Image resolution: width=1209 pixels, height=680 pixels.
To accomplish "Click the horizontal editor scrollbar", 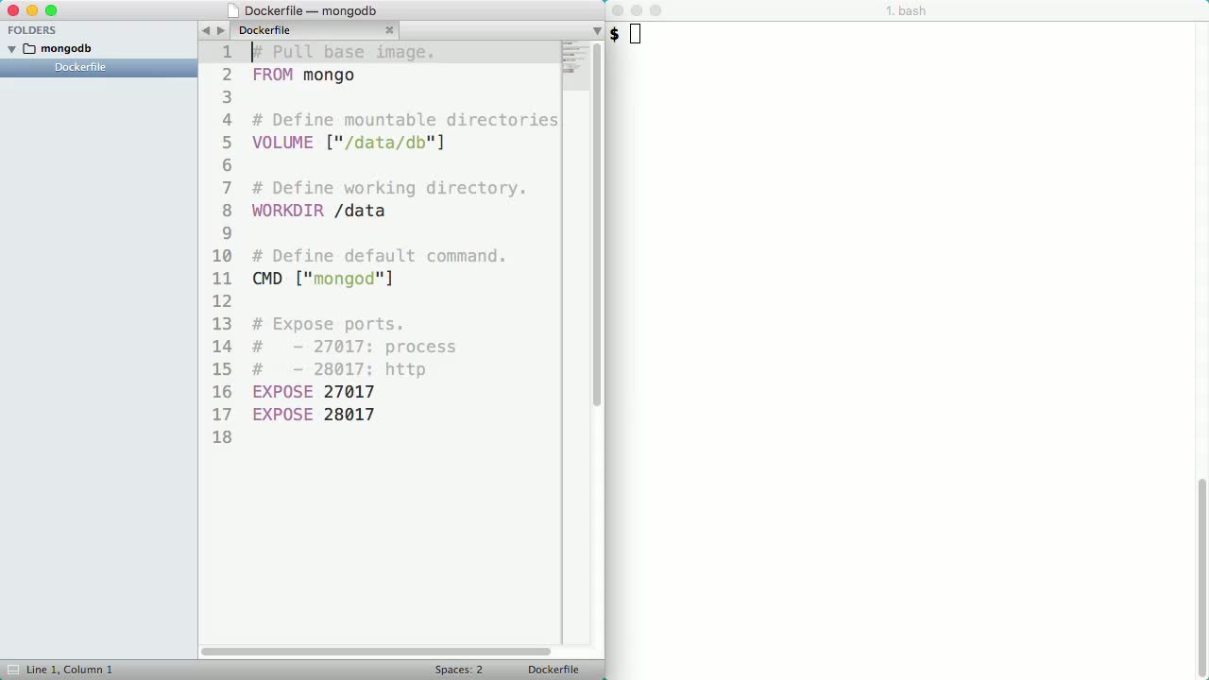I will coord(375,652).
